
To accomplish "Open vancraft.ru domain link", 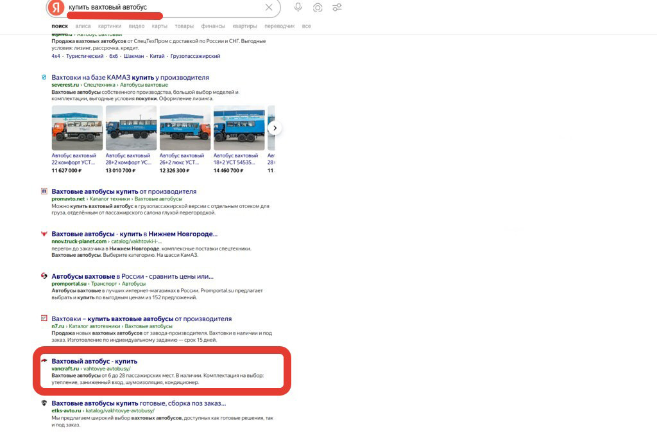I will tap(65, 369).
